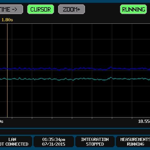150x150 pixels.
Task: Click the teal waveform trace
Action: click(x=75, y=79)
